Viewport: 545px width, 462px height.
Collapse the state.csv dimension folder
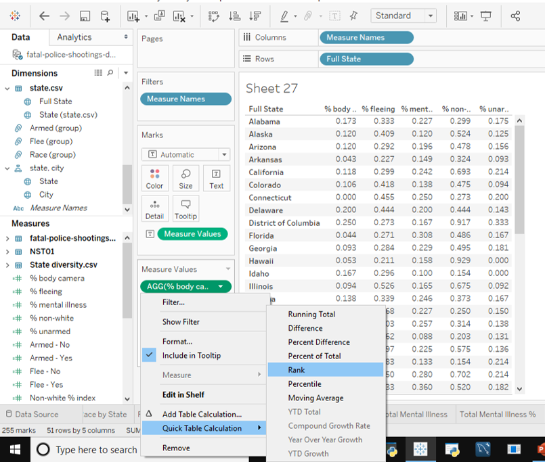pos(8,88)
